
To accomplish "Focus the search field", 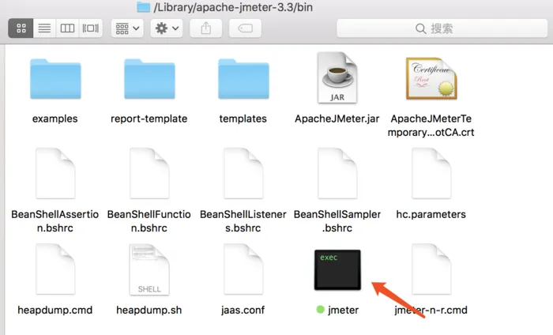I will pos(442,28).
